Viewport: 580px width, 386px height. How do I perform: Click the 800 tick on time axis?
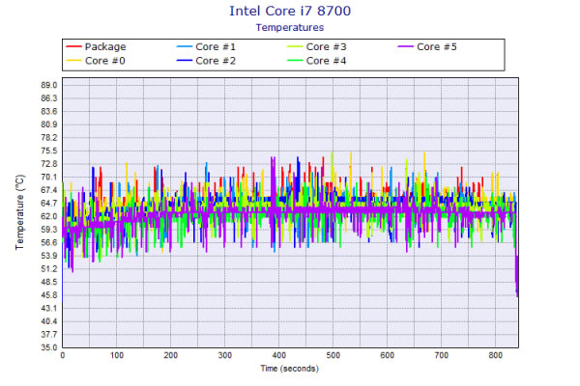pyautogui.click(x=495, y=355)
